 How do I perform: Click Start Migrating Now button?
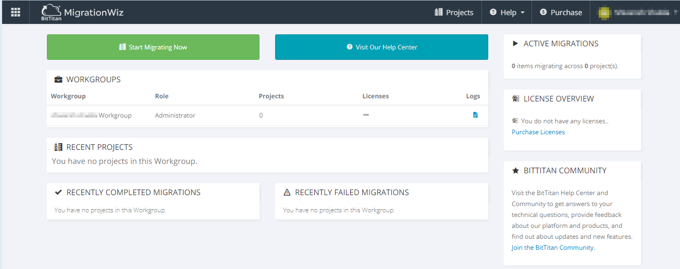[x=153, y=47]
